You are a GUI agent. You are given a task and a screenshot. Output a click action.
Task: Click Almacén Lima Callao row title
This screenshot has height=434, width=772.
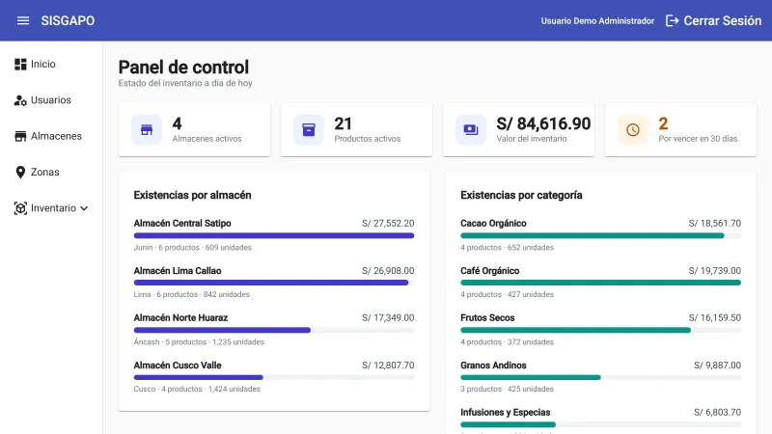pos(178,271)
